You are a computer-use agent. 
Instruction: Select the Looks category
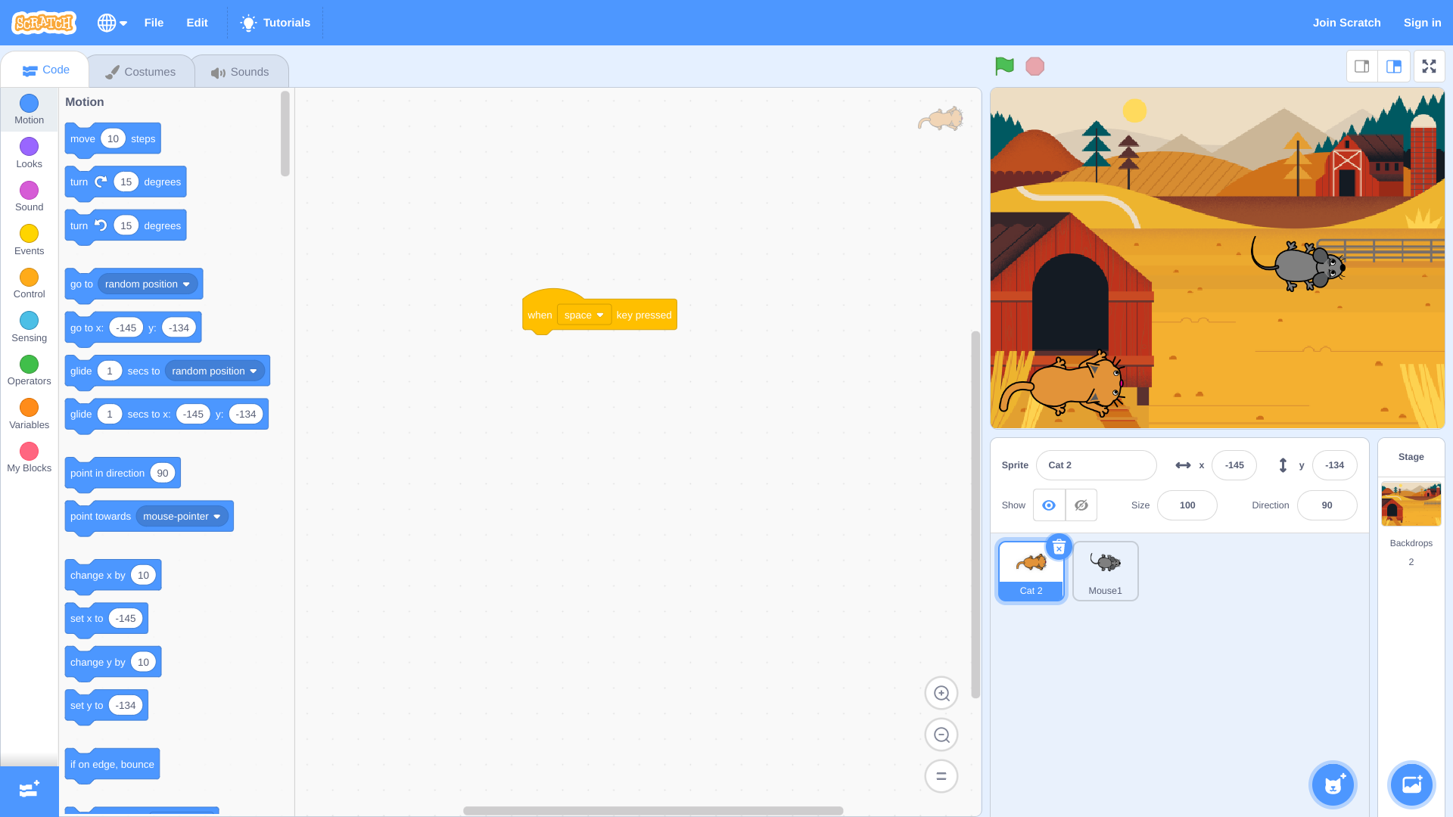[30, 154]
